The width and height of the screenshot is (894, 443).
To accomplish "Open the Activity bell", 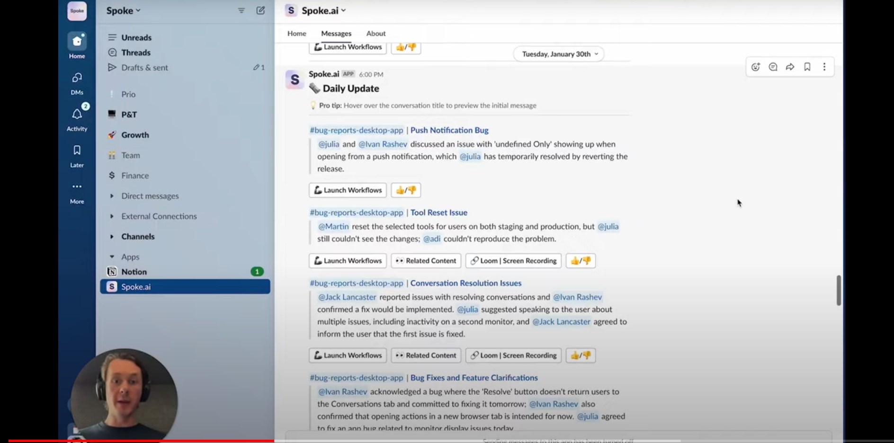I will 77,119.
